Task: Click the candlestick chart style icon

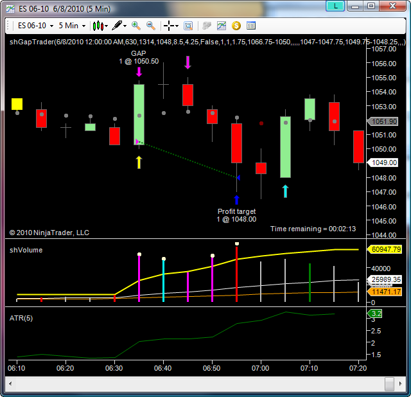Action: click(x=98, y=26)
